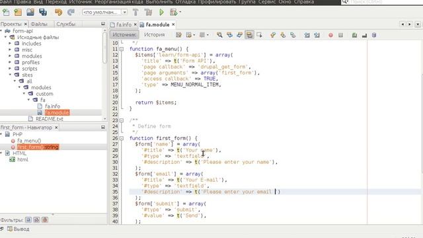Click the Undo arrow icon
423x238 pixels.
click(58, 12)
